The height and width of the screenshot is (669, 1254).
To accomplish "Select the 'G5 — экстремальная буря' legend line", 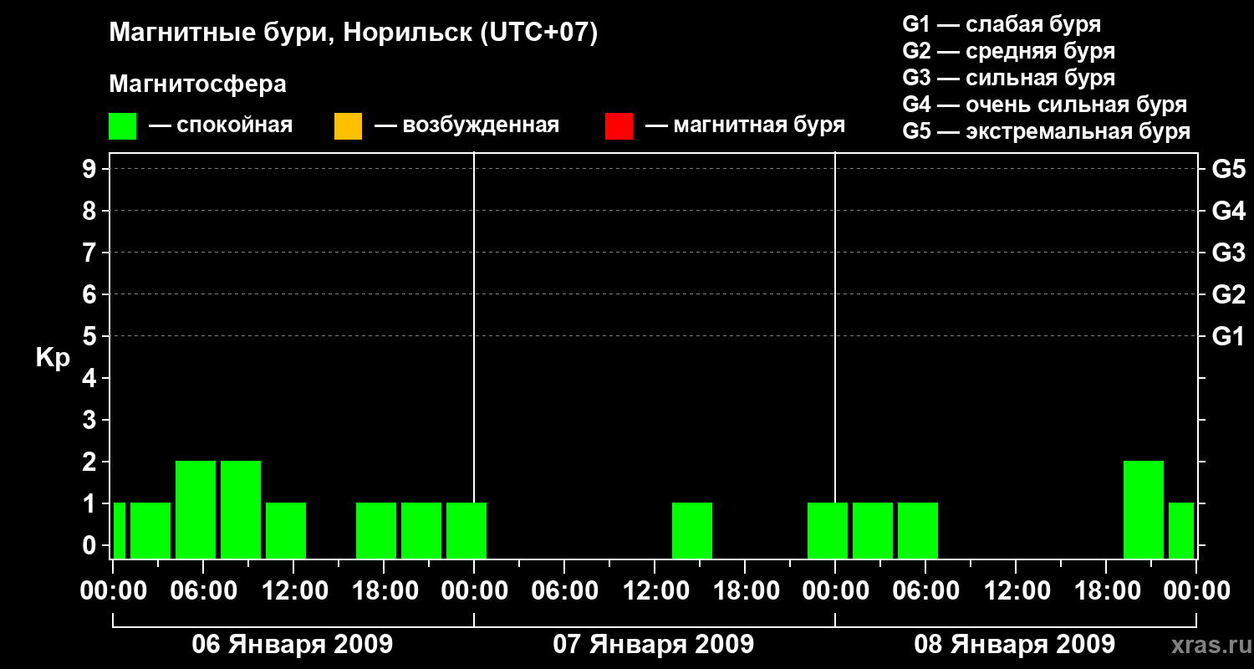I will click(1047, 131).
